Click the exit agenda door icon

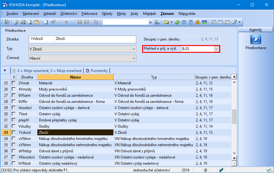click(7, 22)
